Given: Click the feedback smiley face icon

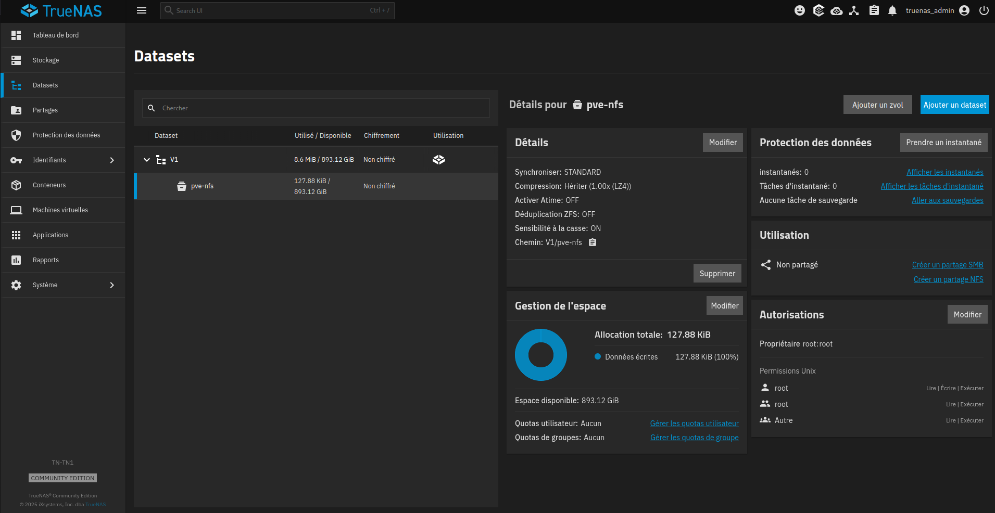Looking at the screenshot, I should (x=800, y=10).
